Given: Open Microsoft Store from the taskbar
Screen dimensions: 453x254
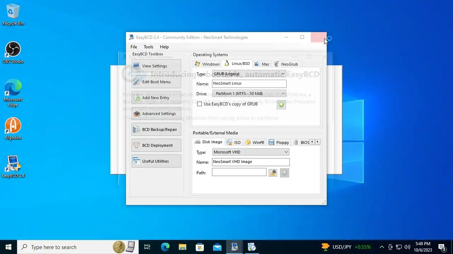Looking at the screenshot, I should (200, 247).
